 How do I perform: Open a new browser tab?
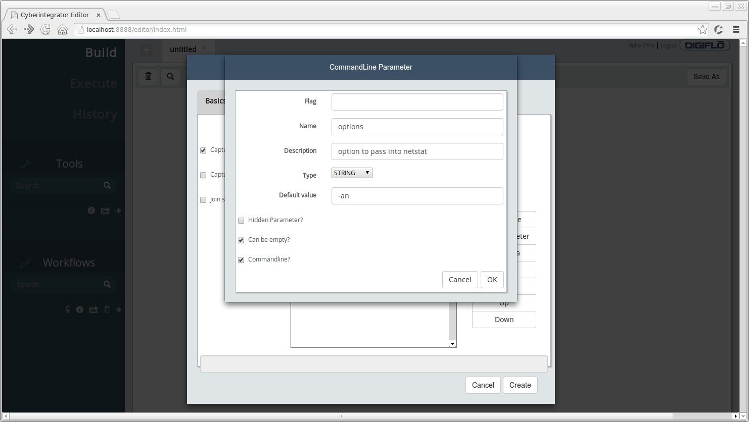tap(113, 15)
